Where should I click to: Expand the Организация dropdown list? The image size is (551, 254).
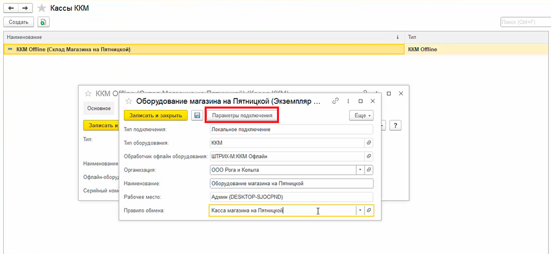(360, 170)
